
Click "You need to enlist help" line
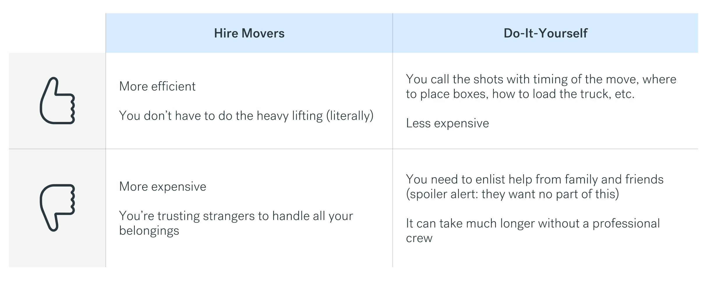tap(535, 179)
